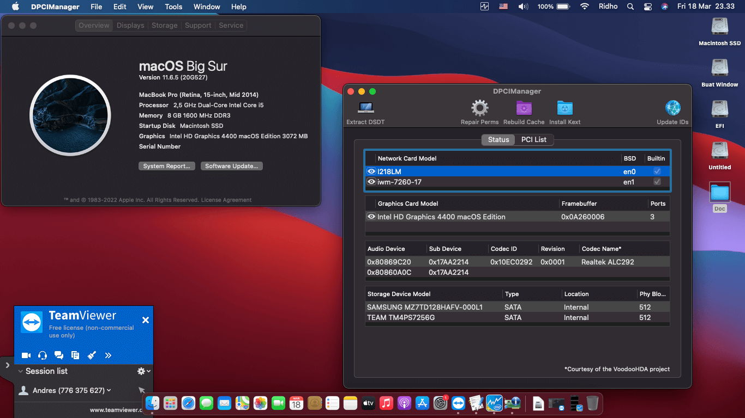Open TeamViewer app icon in dock
Viewport: 745px width, 418px height.
pos(458,403)
